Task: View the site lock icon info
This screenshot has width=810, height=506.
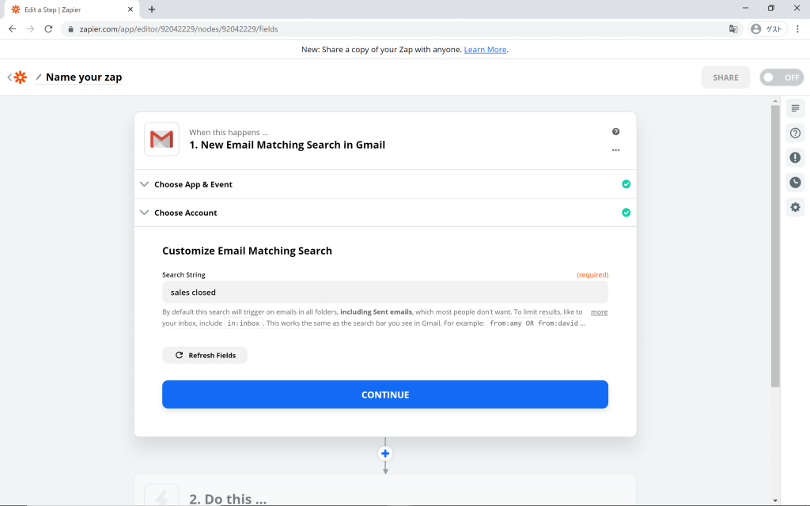Action: tap(71, 29)
